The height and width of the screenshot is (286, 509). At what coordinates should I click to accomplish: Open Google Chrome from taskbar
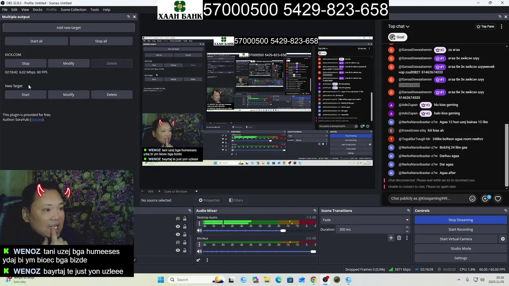pos(313,280)
